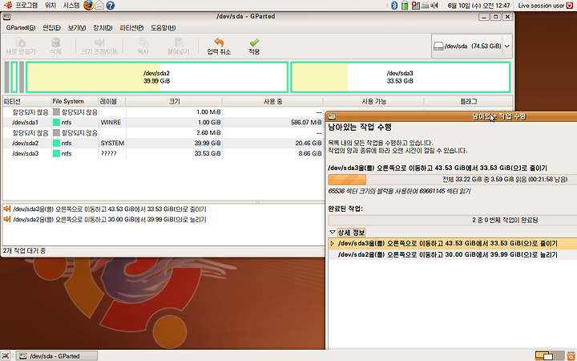577x361 pixels.
Task: Select the /dev/sda2 block in disk map
Action: coord(157,77)
